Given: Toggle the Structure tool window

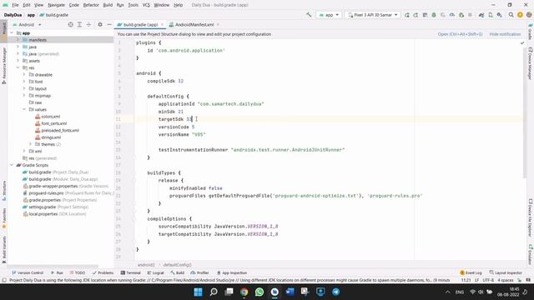Looking at the screenshot, I should pyautogui.click(x=3, y=191).
